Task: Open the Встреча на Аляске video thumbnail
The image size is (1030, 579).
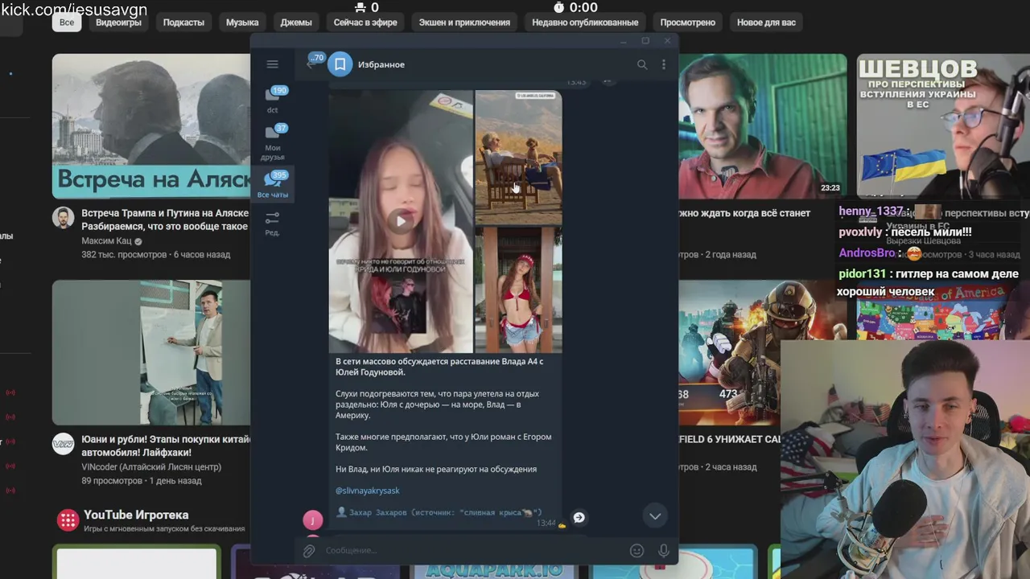Action: point(151,126)
